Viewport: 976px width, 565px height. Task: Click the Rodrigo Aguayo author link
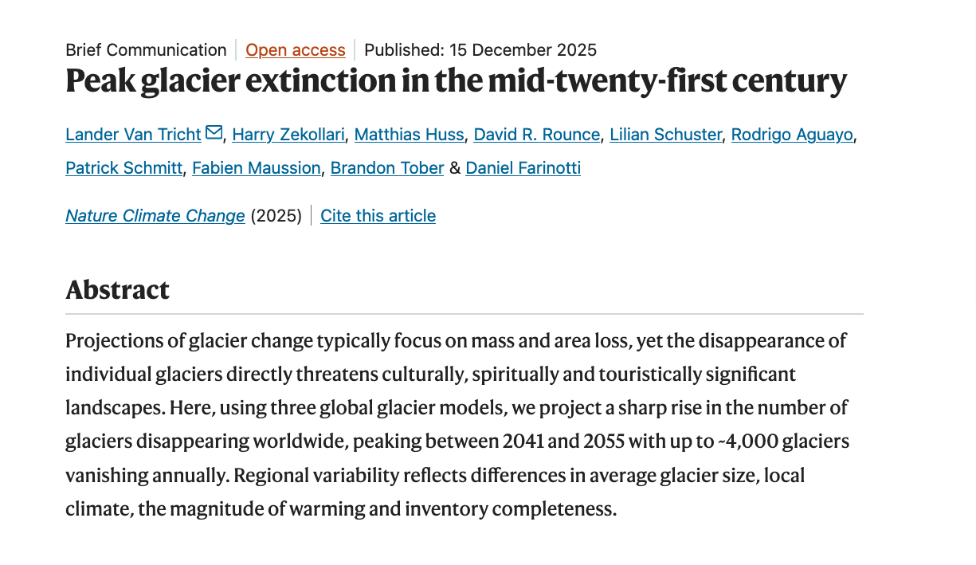point(793,135)
